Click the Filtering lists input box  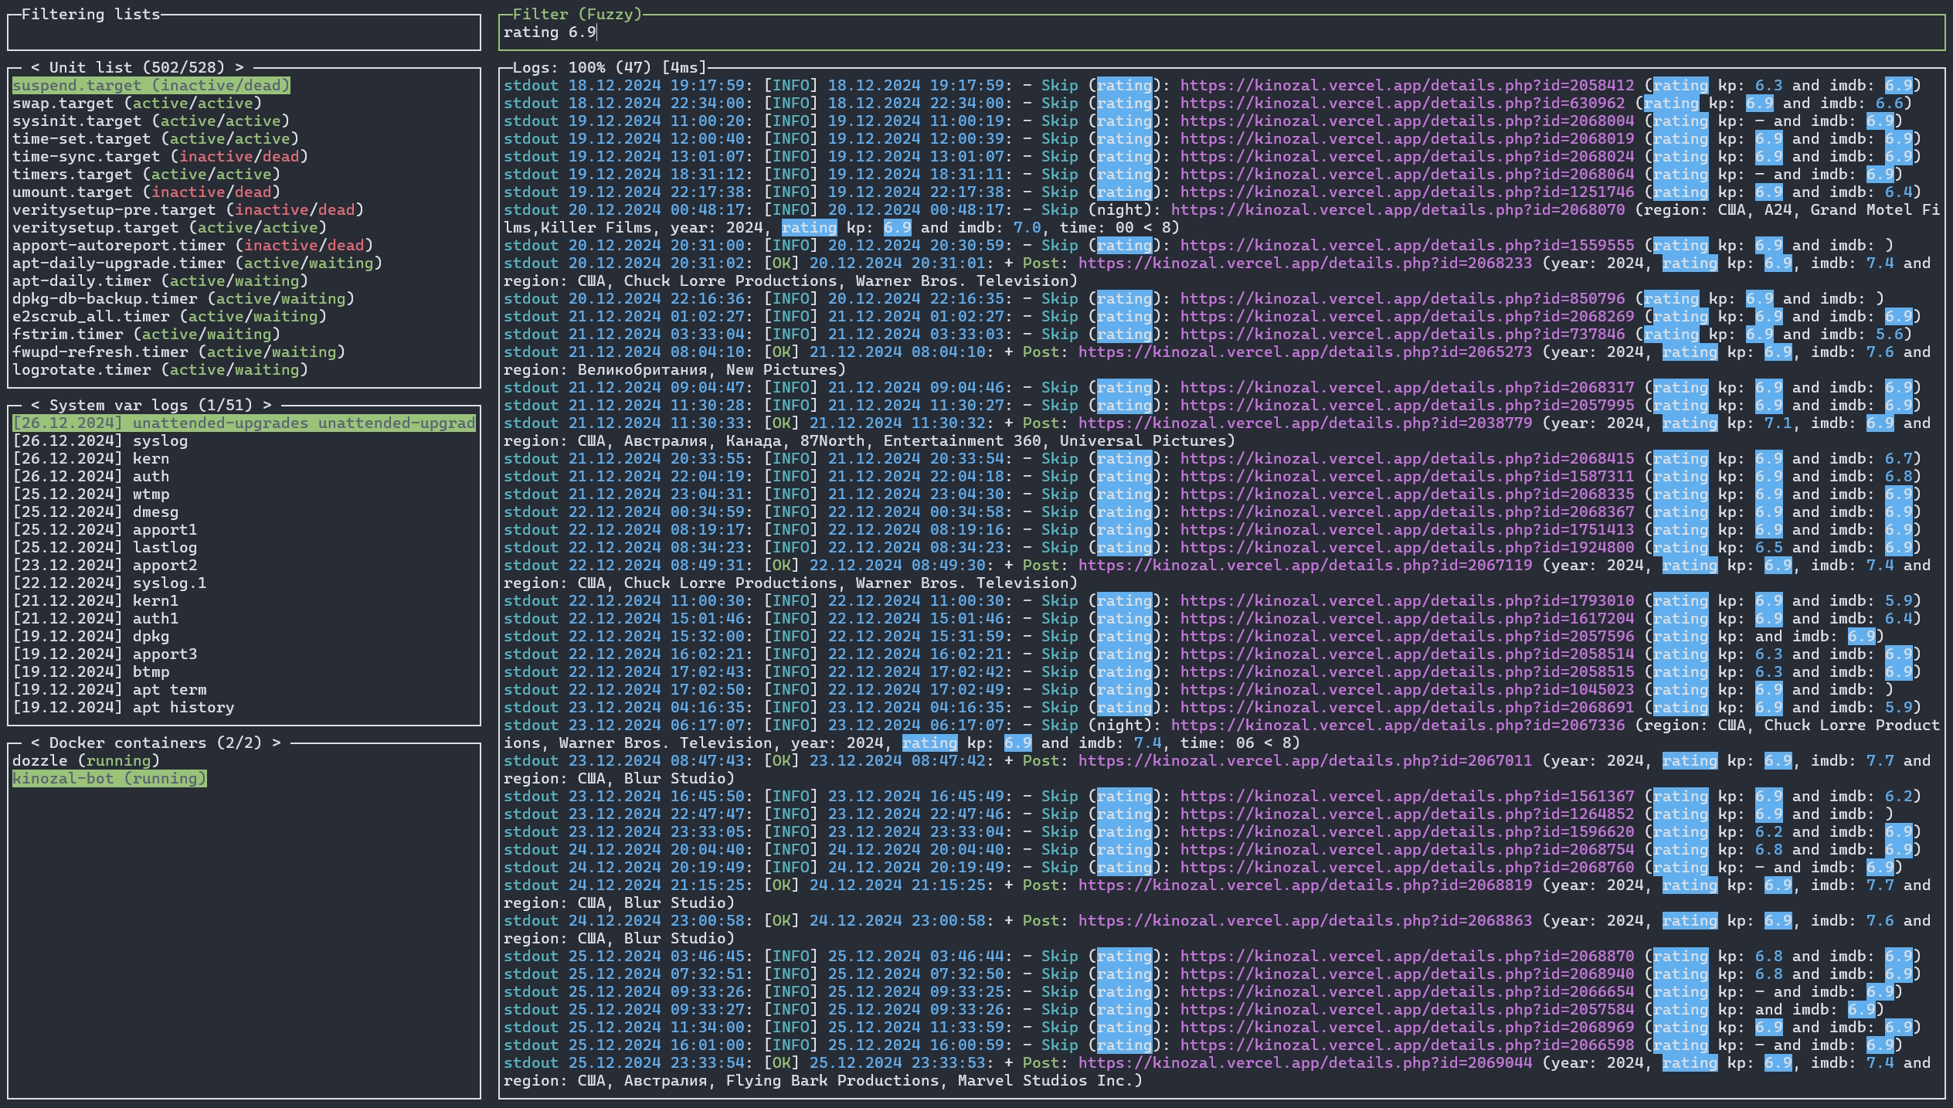point(244,32)
